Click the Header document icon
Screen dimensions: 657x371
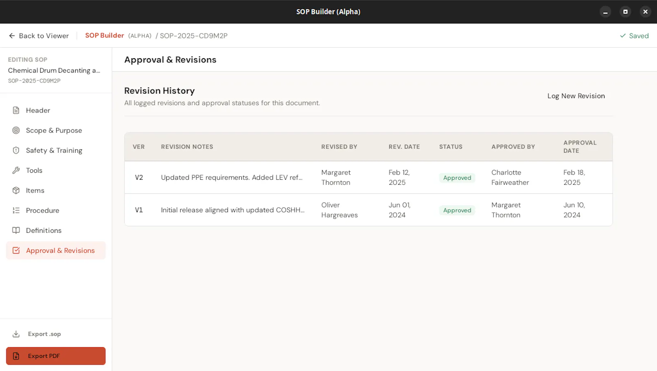pyautogui.click(x=16, y=110)
